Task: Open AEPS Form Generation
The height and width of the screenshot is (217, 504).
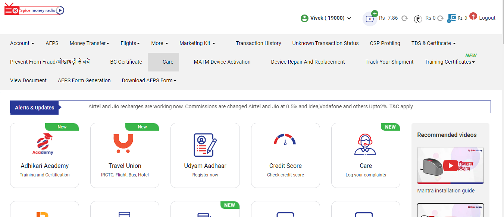Action: (84, 80)
